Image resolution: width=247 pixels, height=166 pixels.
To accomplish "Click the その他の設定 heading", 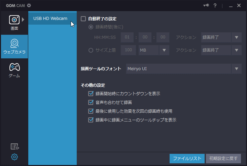I will pyautogui.click(x=93, y=85).
